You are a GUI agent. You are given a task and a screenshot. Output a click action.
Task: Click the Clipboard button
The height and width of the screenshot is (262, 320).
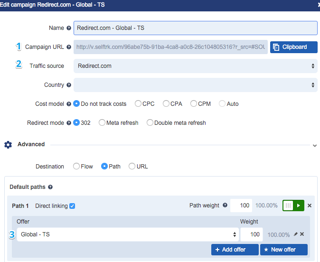pyautogui.click(x=293, y=47)
